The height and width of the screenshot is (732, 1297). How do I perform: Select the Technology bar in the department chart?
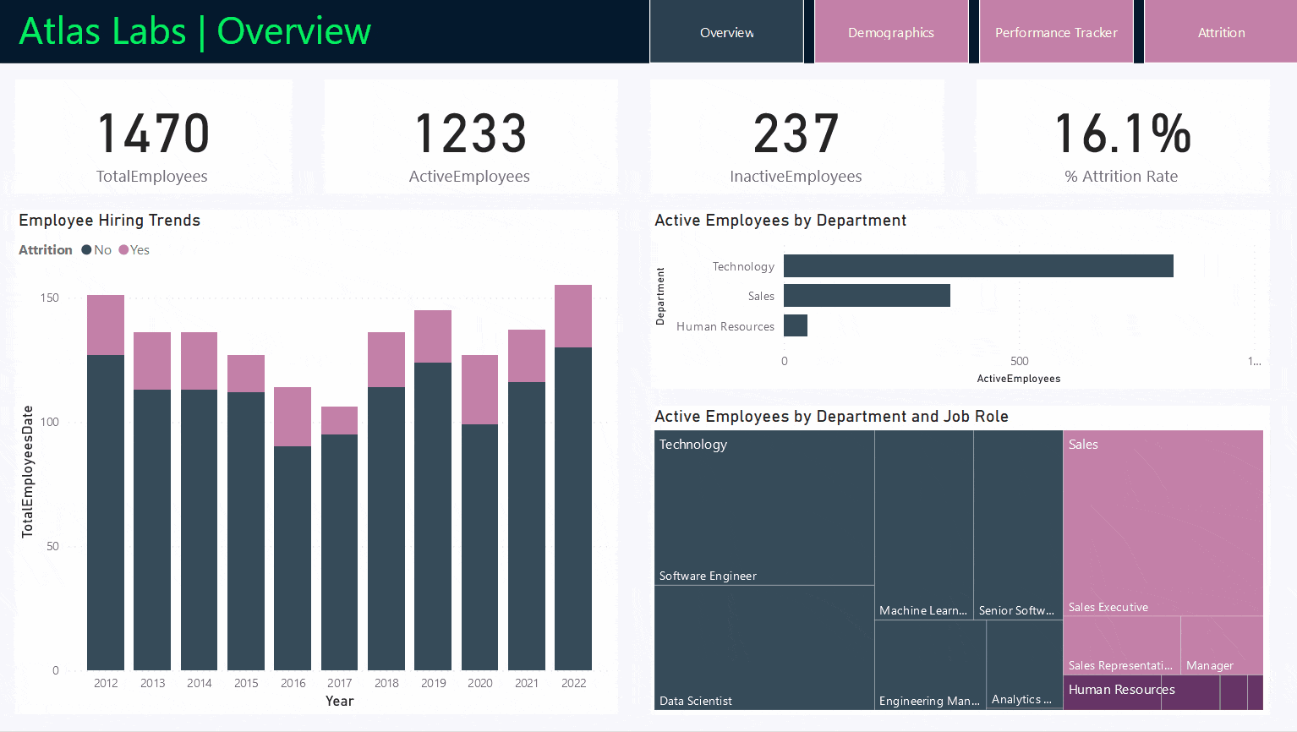pyautogui.click(x=977, y=265)
